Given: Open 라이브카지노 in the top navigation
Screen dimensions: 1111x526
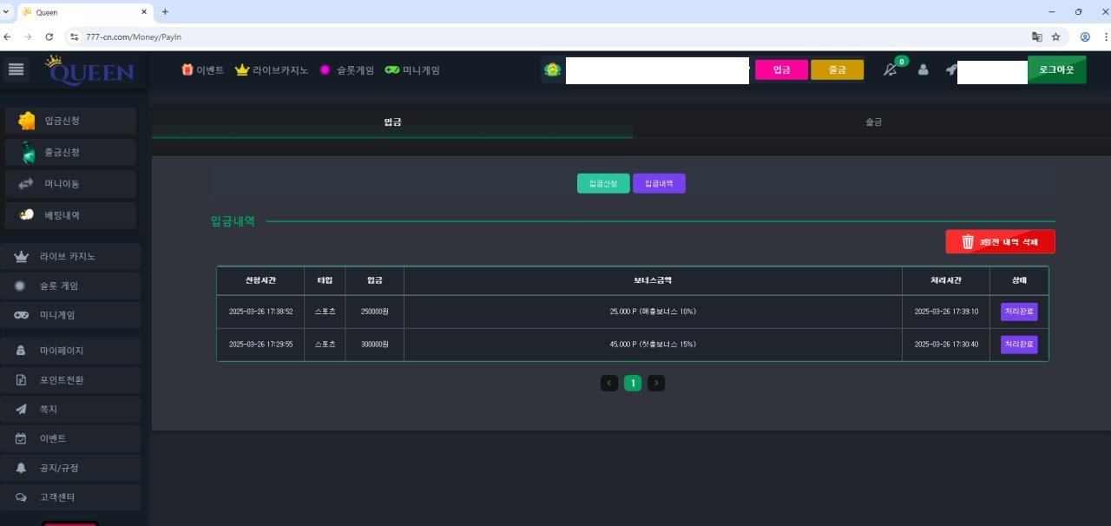Looking at the screenshot, I should coord(272,70).
